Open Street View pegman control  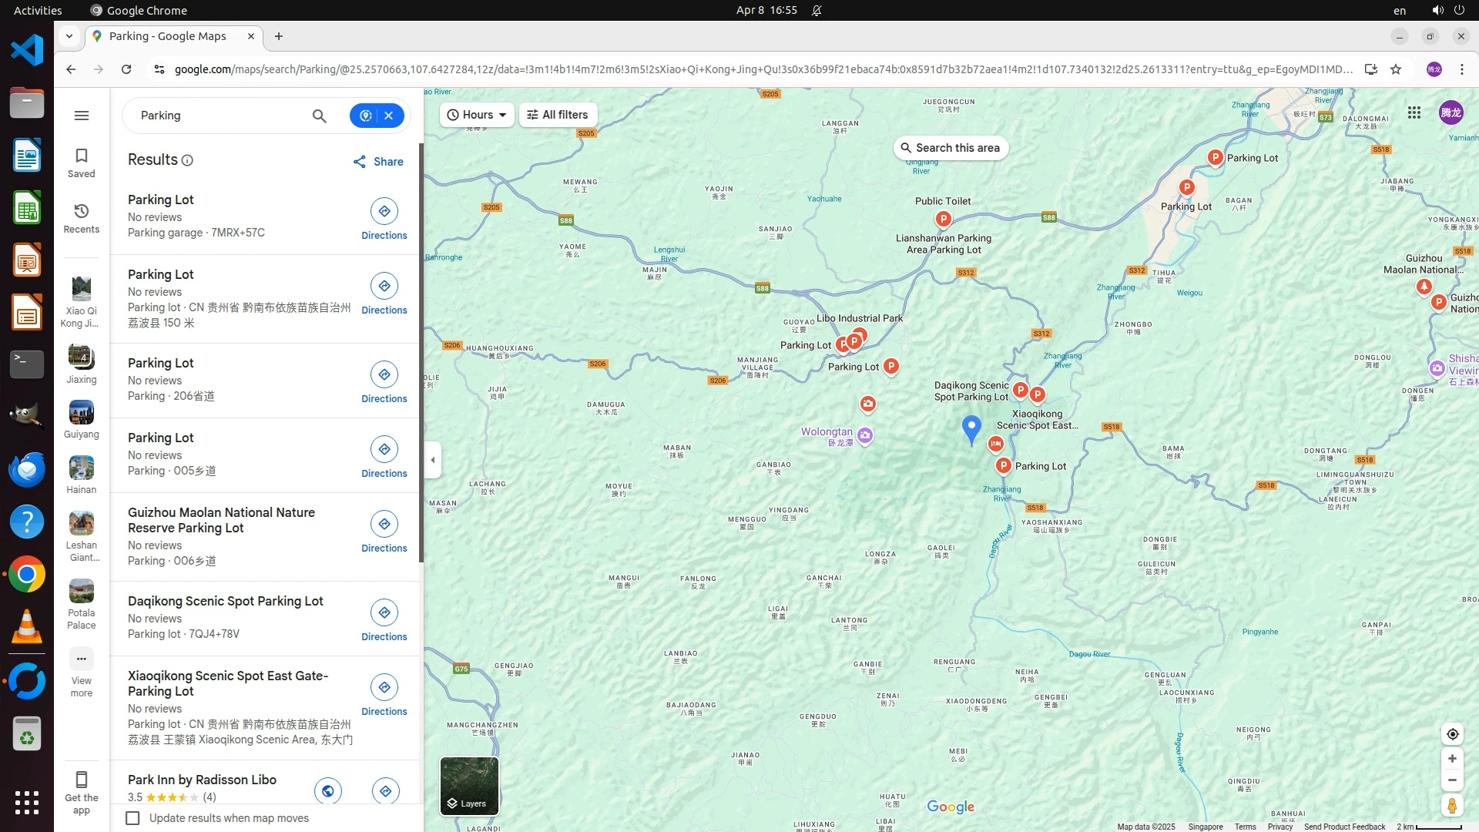[1452, 806]
